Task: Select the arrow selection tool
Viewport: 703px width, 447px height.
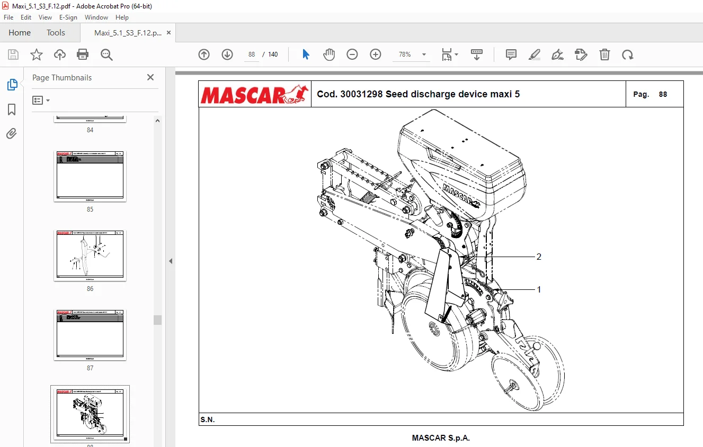Action: tap(306, 54)
